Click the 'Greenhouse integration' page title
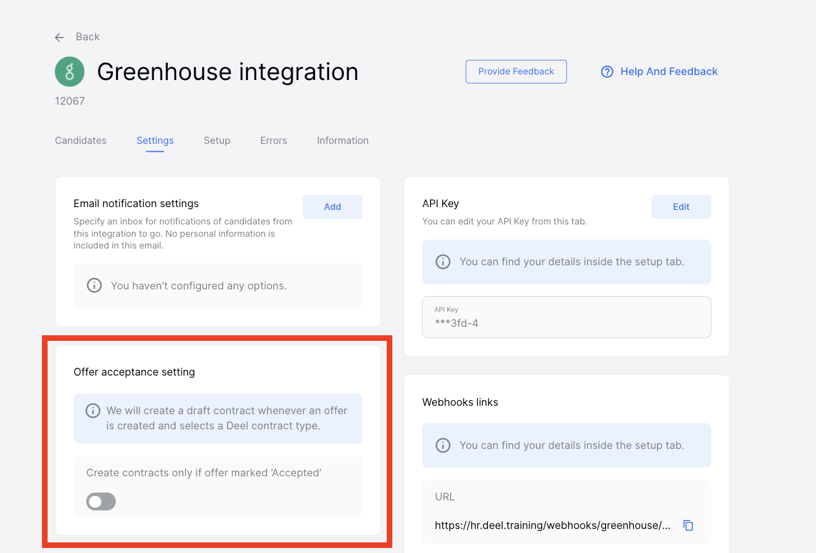The image size is (816, 553). 228,72
